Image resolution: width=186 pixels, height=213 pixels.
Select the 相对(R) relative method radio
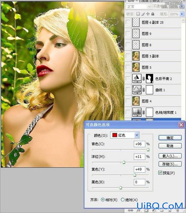point(103,200)
